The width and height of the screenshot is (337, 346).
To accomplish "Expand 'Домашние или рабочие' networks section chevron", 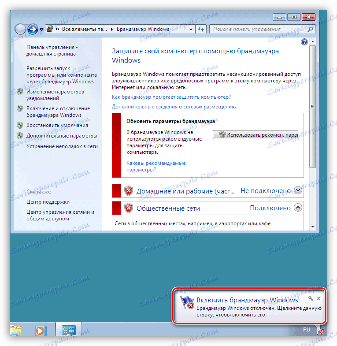I will 298,190.
